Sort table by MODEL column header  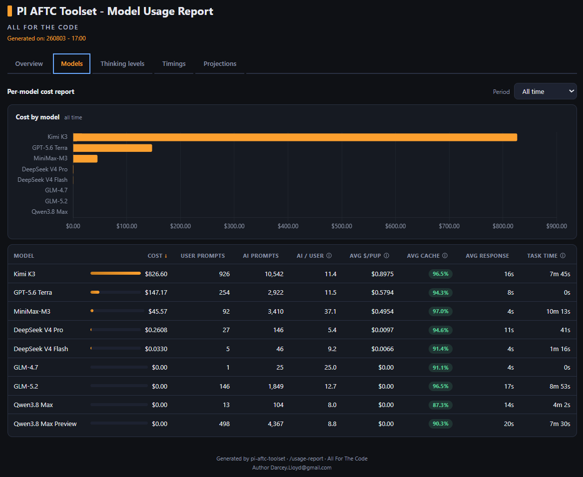(24, 256)
